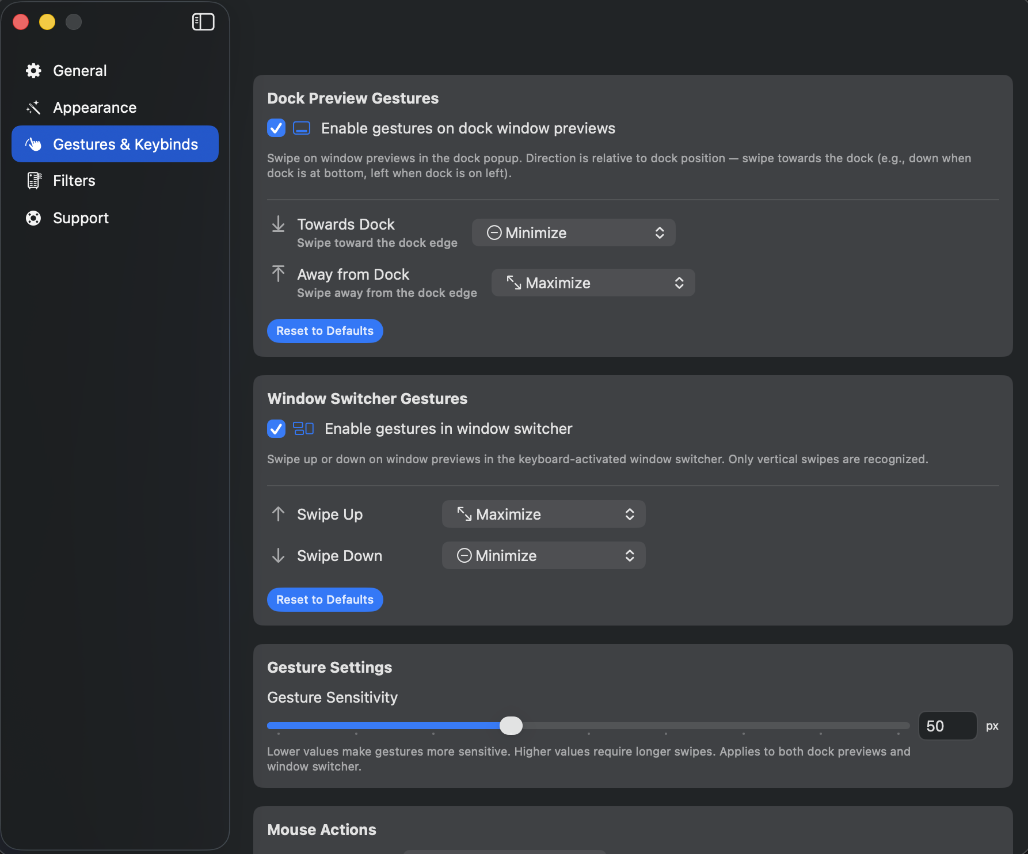The image size is (1028, 854).
Task: Open the Away from Dock Maximize dropdown
Action: tap(593, 283)
